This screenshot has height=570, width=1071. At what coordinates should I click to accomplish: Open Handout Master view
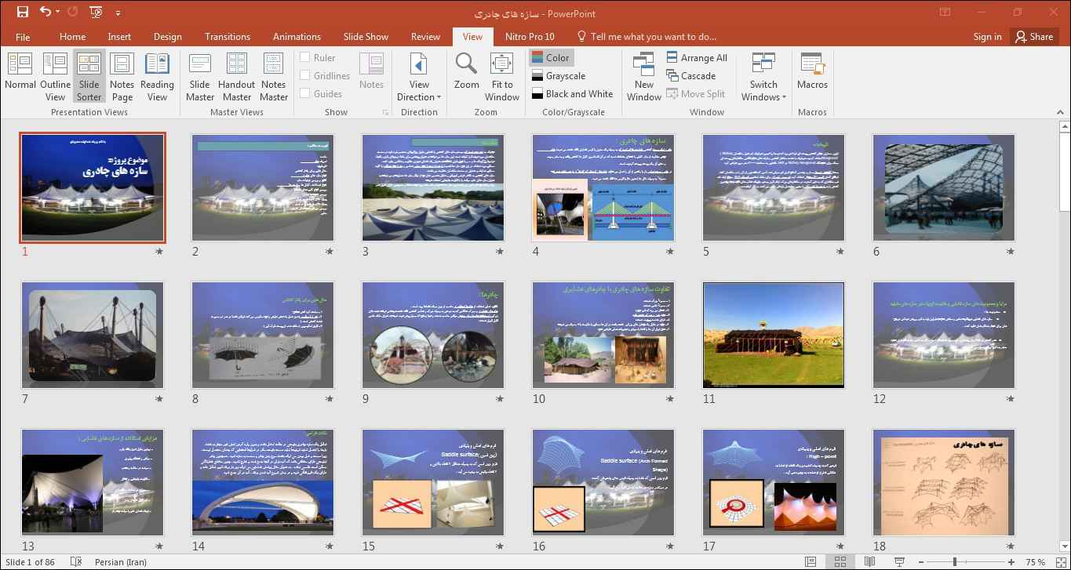coord(236,74)
